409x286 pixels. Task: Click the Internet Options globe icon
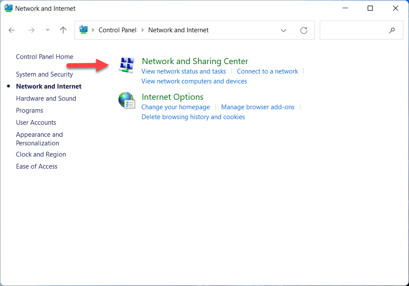tap(126, 101)
